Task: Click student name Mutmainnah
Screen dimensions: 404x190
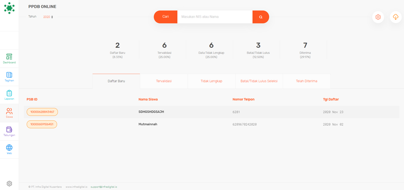Action: point(148,124)
